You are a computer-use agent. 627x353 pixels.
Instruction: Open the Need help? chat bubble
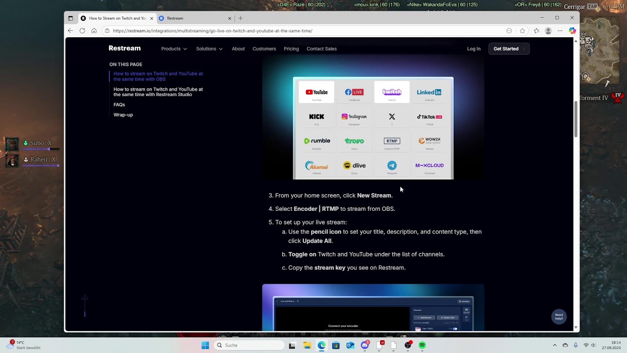(559, 317)
